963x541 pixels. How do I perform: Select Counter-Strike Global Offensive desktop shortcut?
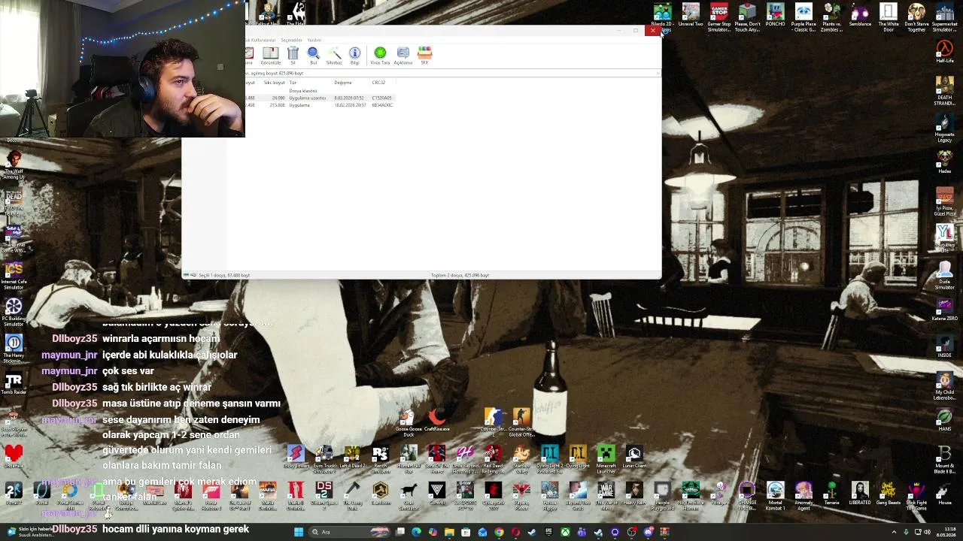click(x=521, y=423)
